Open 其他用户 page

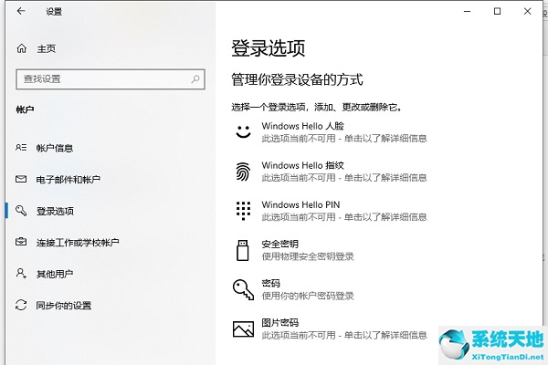tap(55, 274)
